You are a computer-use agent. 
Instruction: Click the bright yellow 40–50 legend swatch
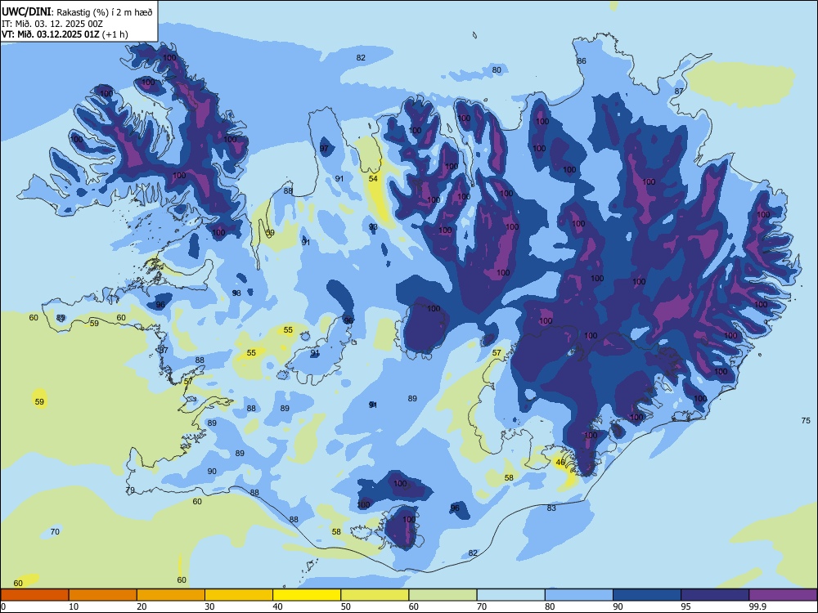[x=307, y=595]
